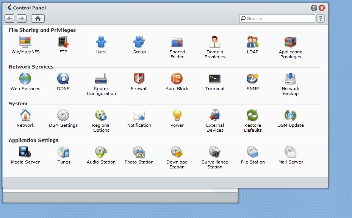352x218 pixels.
Task: Close the Control Panel window
Action: [322, 8]
